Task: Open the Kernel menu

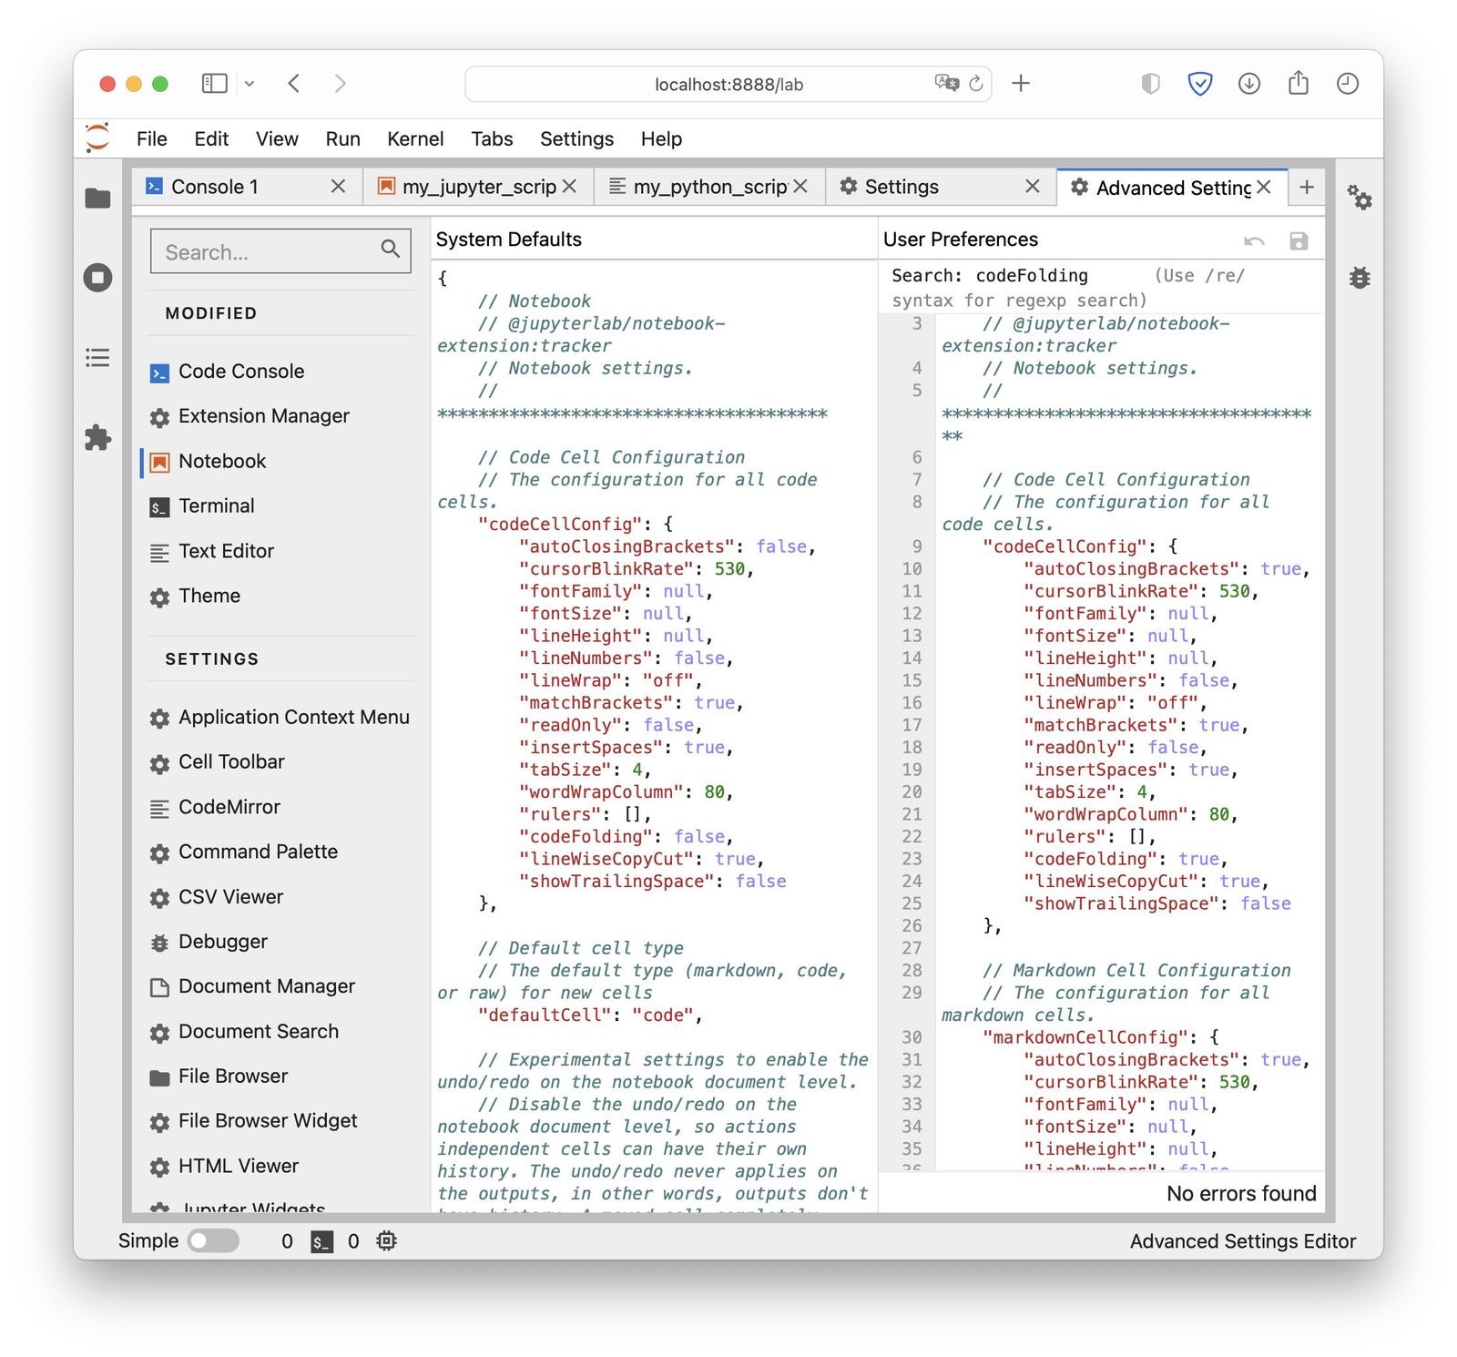Action: point(415,138)
